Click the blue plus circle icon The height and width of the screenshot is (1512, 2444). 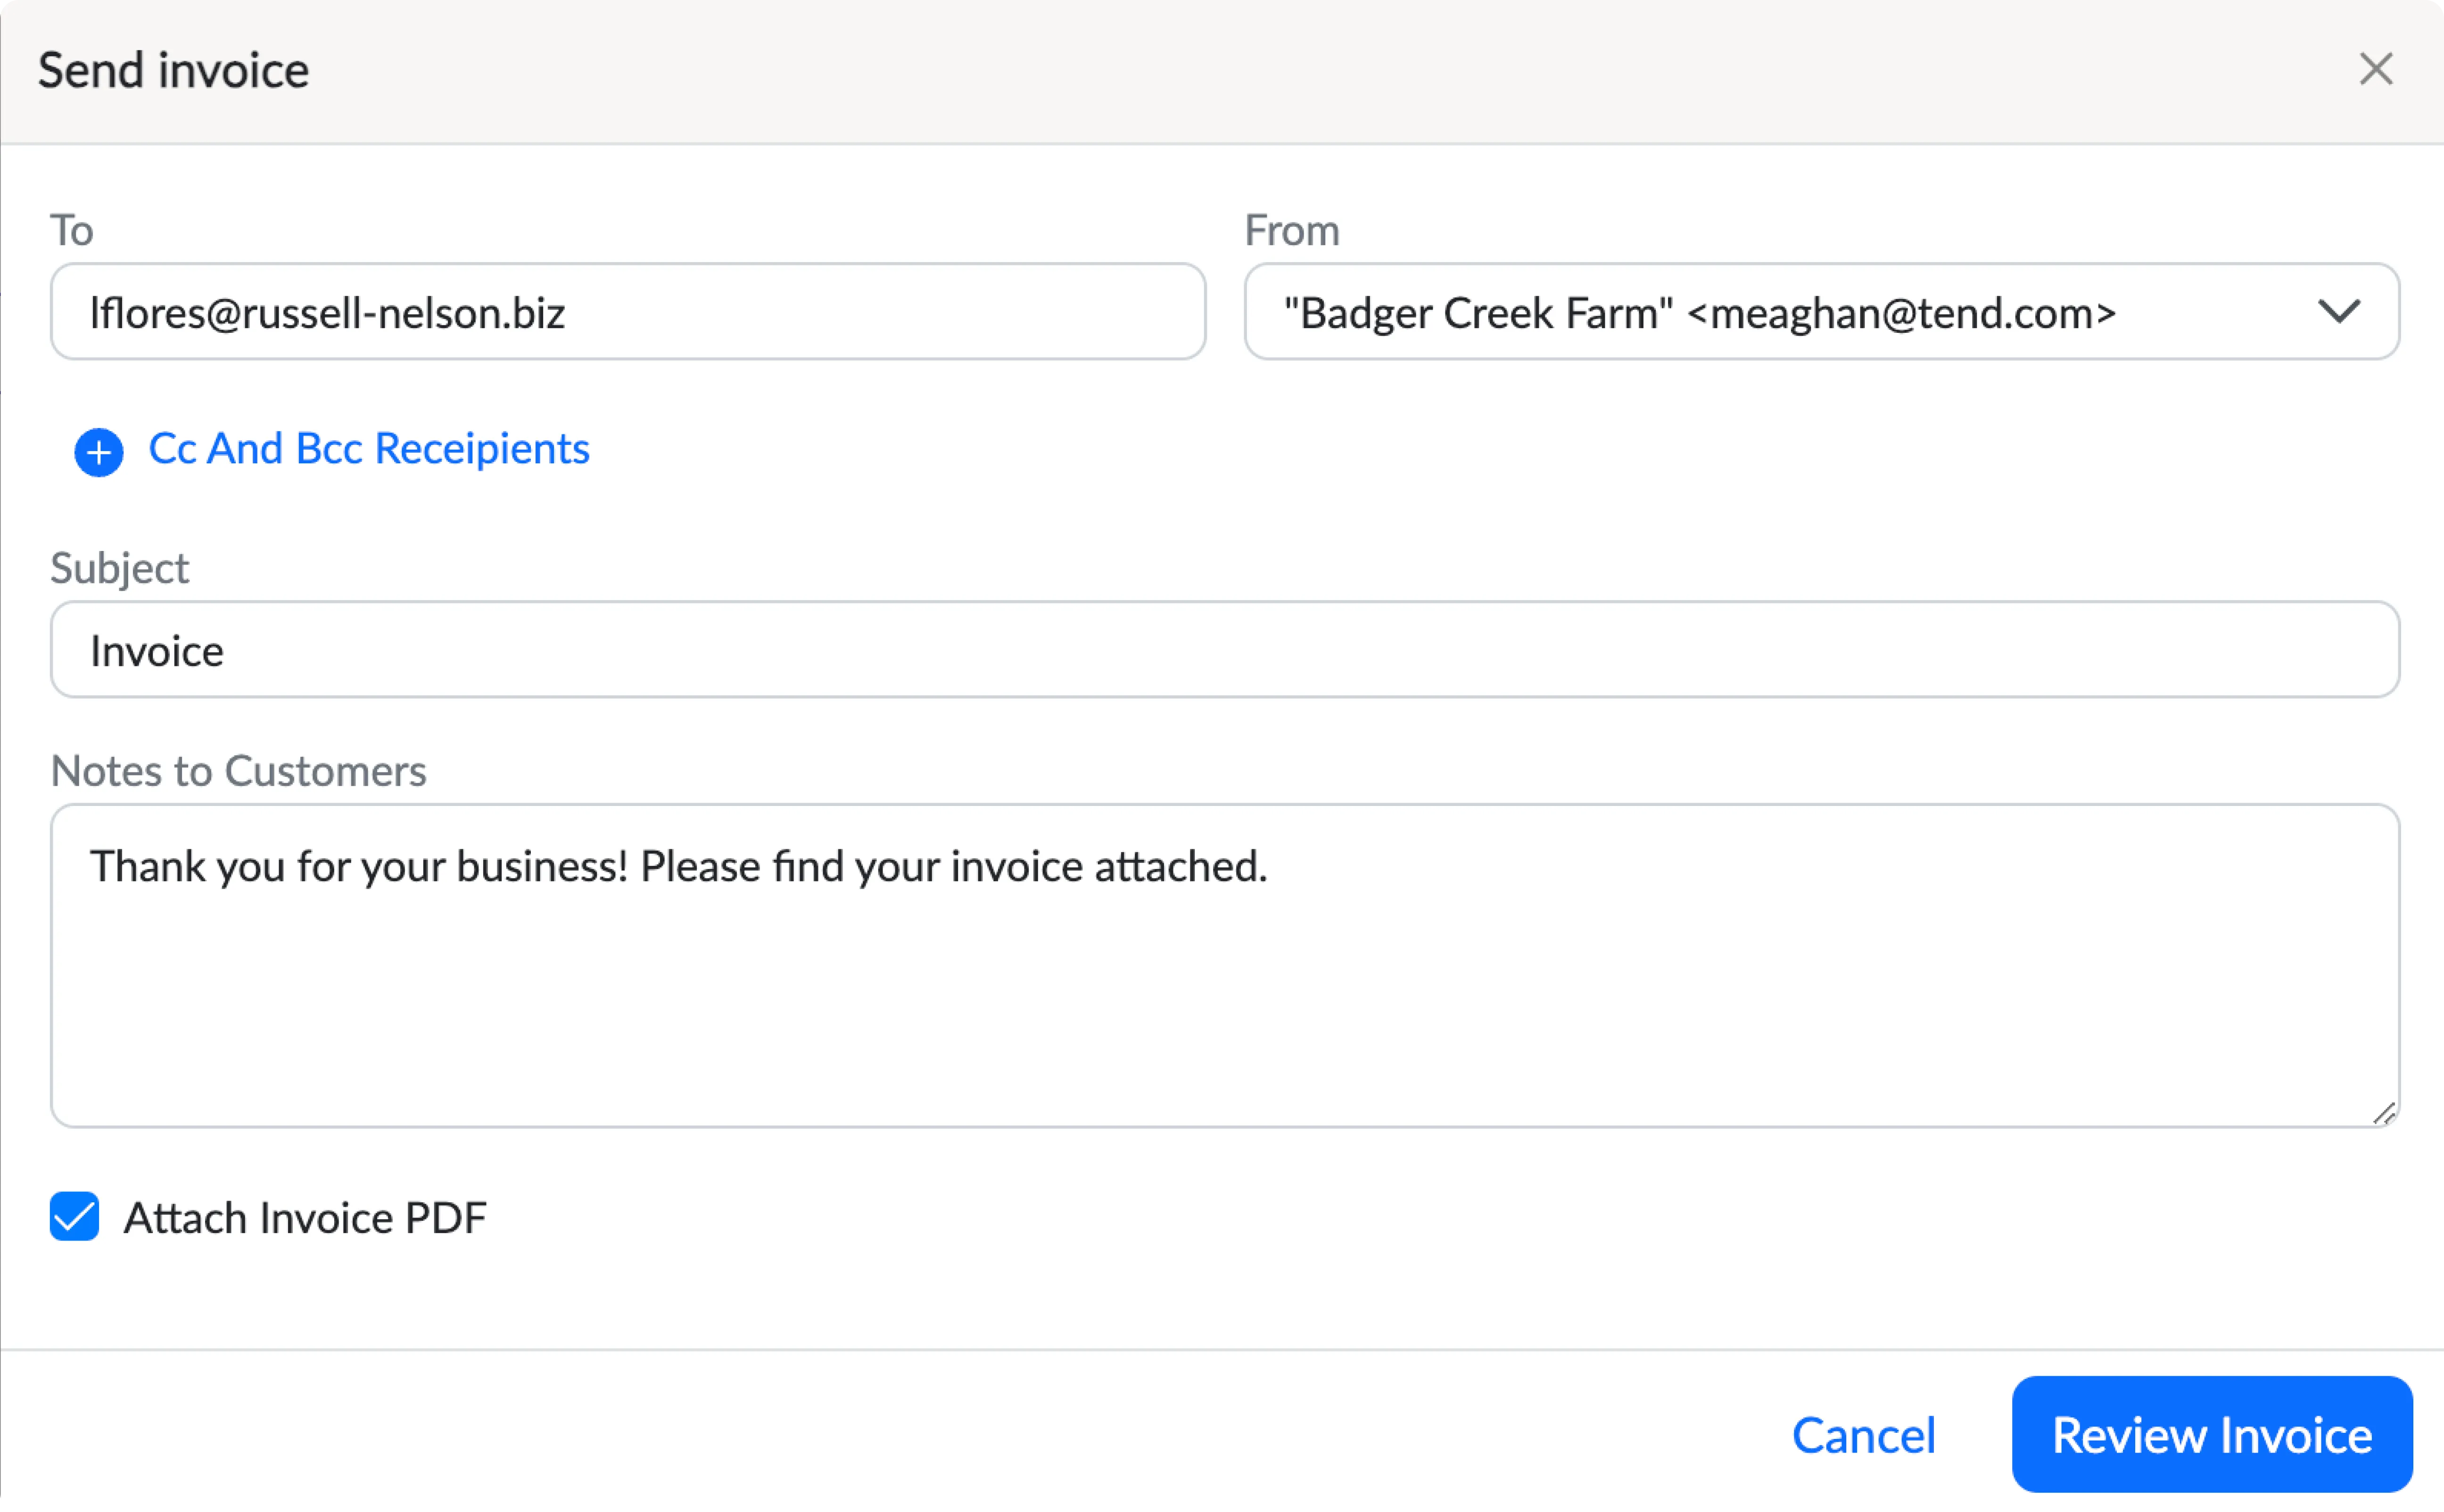99,452
